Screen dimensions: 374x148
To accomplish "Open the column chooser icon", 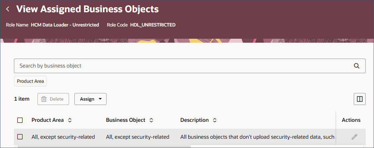I will click(359, 99).
